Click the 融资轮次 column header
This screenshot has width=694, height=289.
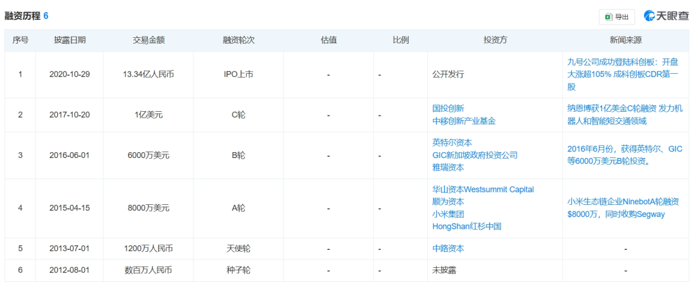coord(238,40)
